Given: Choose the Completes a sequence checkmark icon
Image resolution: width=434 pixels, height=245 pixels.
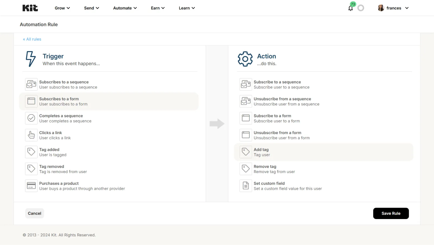Looking at the screenshot, I should [x=31, y=118].
